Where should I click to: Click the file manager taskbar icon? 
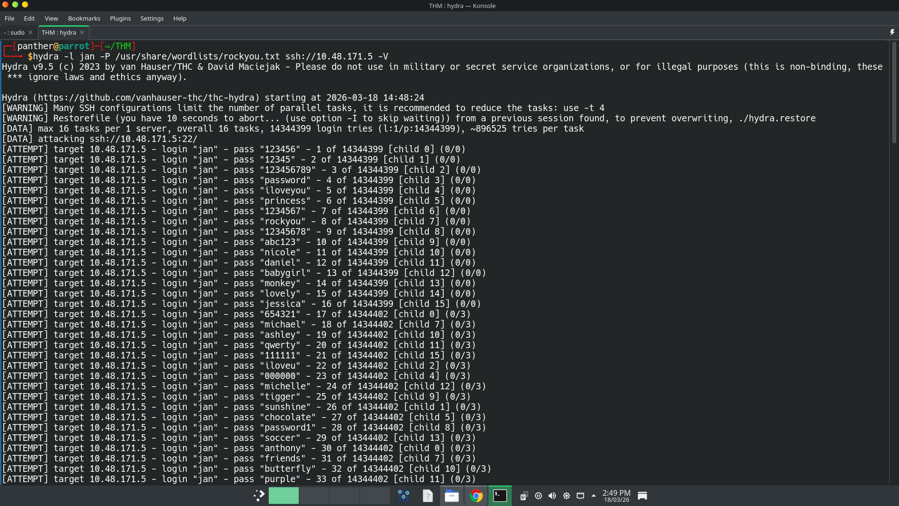(451, 496)
